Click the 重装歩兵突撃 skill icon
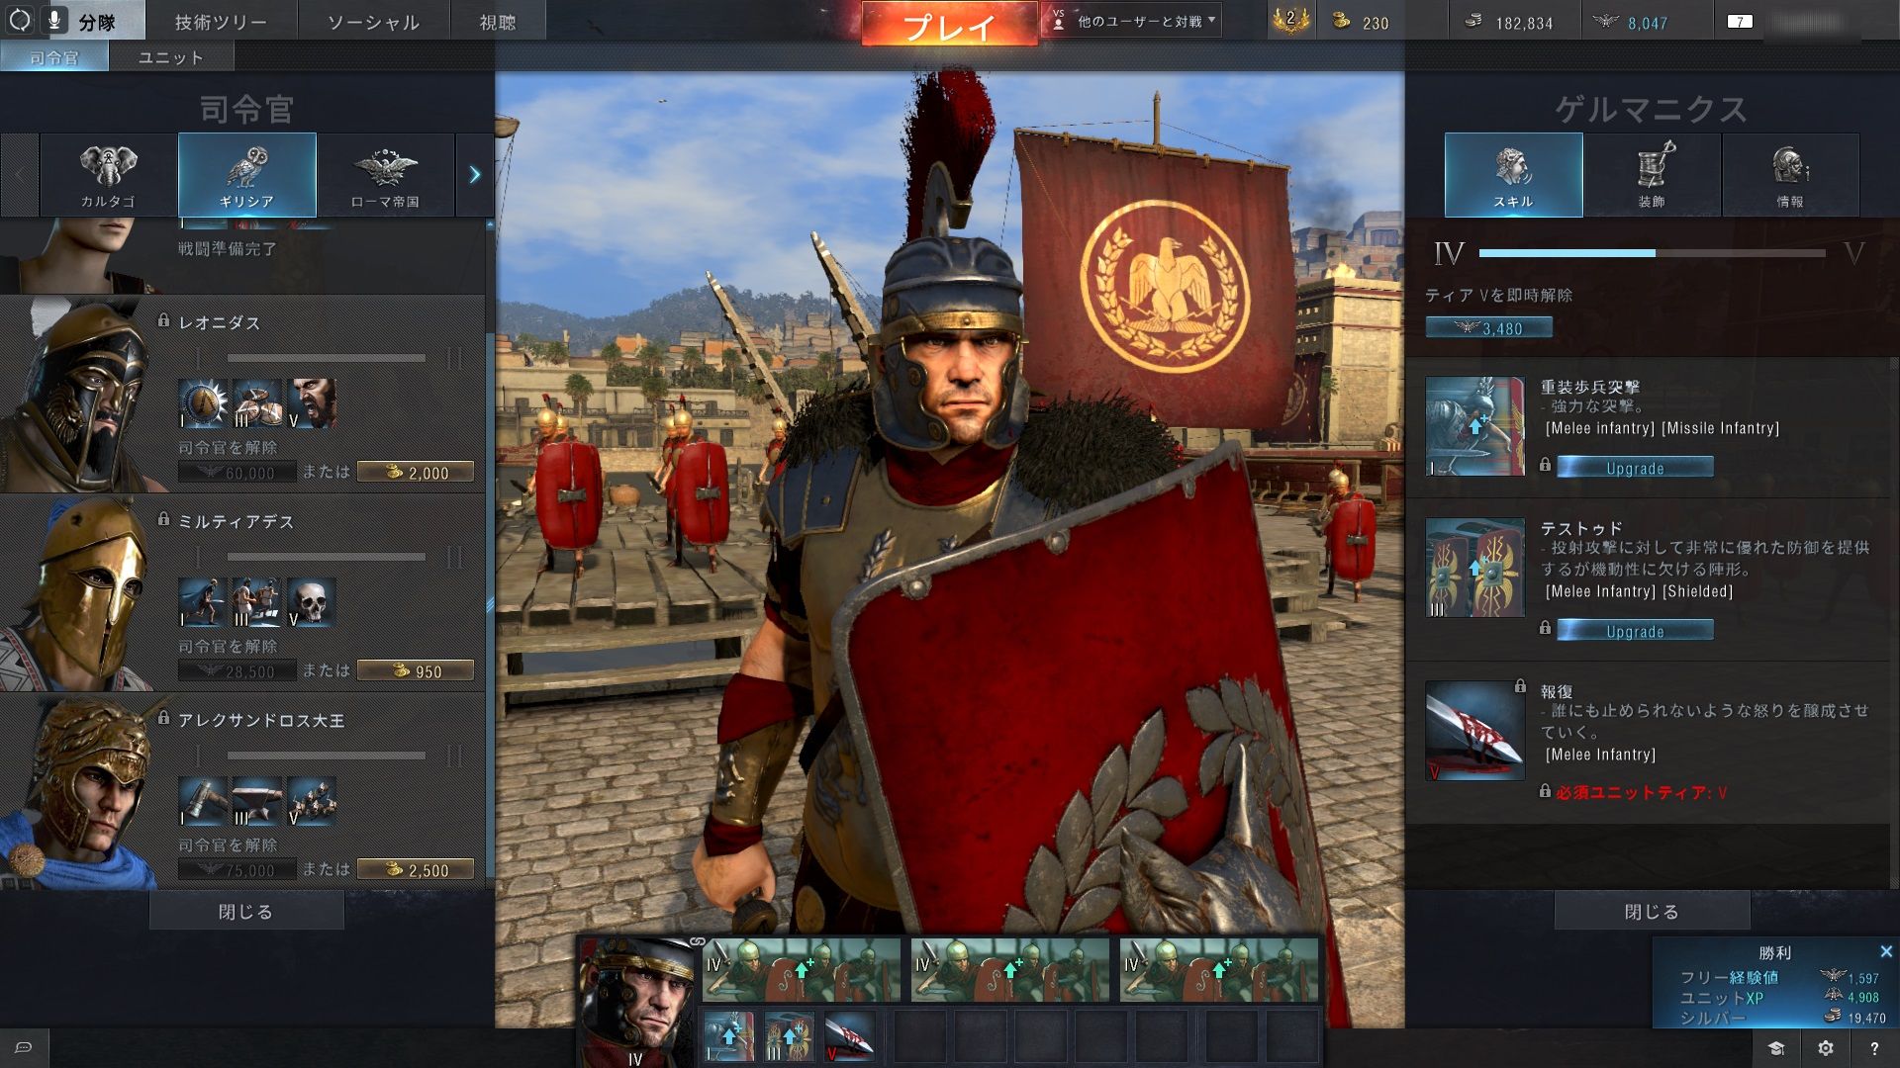 tap(1474, 426)
